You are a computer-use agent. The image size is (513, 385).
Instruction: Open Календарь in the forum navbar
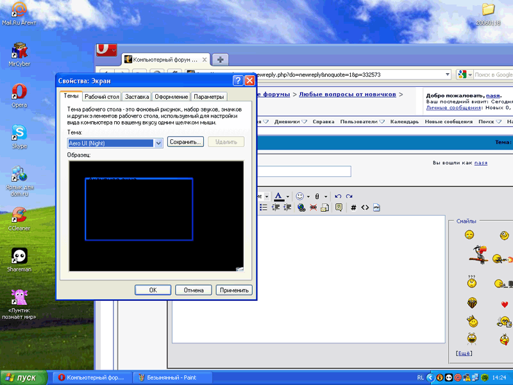pyautogui.click(x=405, y=121)
